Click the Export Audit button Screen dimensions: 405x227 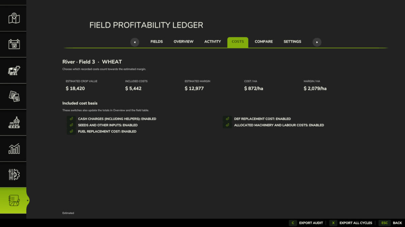tap(311, 223)
